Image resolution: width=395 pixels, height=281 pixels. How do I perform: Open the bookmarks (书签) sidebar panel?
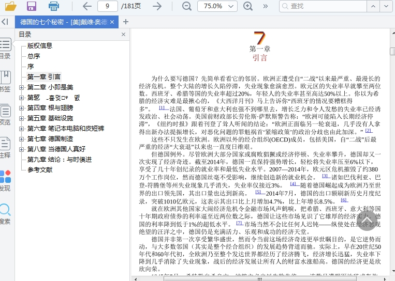tap(5, 81)
